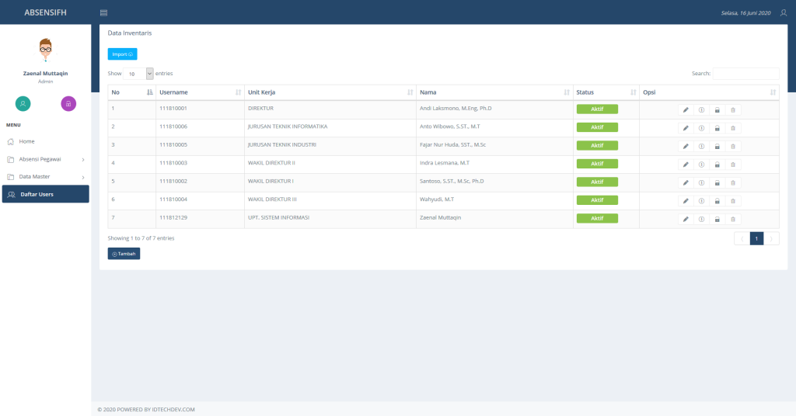This screenshot has width=796, height=416.
Task: Sort table by Unit Kerja column
Action: pyautogui.click(x=330, y=92)
